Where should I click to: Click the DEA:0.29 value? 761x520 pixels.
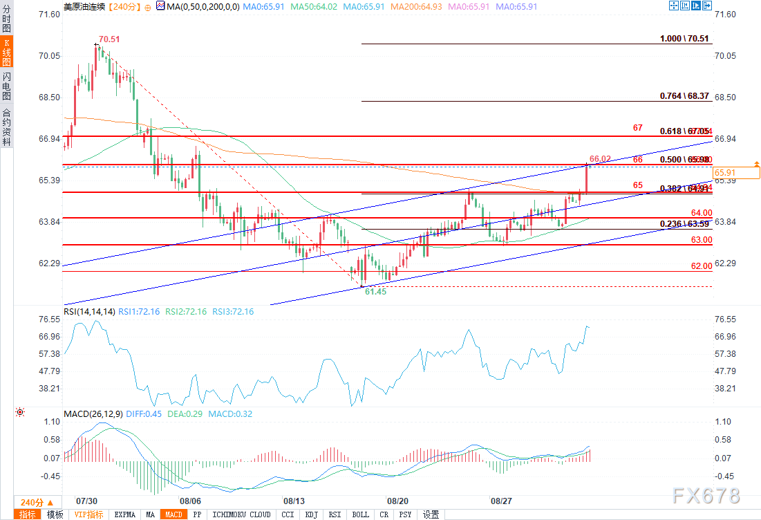click(x=185, y=414)
